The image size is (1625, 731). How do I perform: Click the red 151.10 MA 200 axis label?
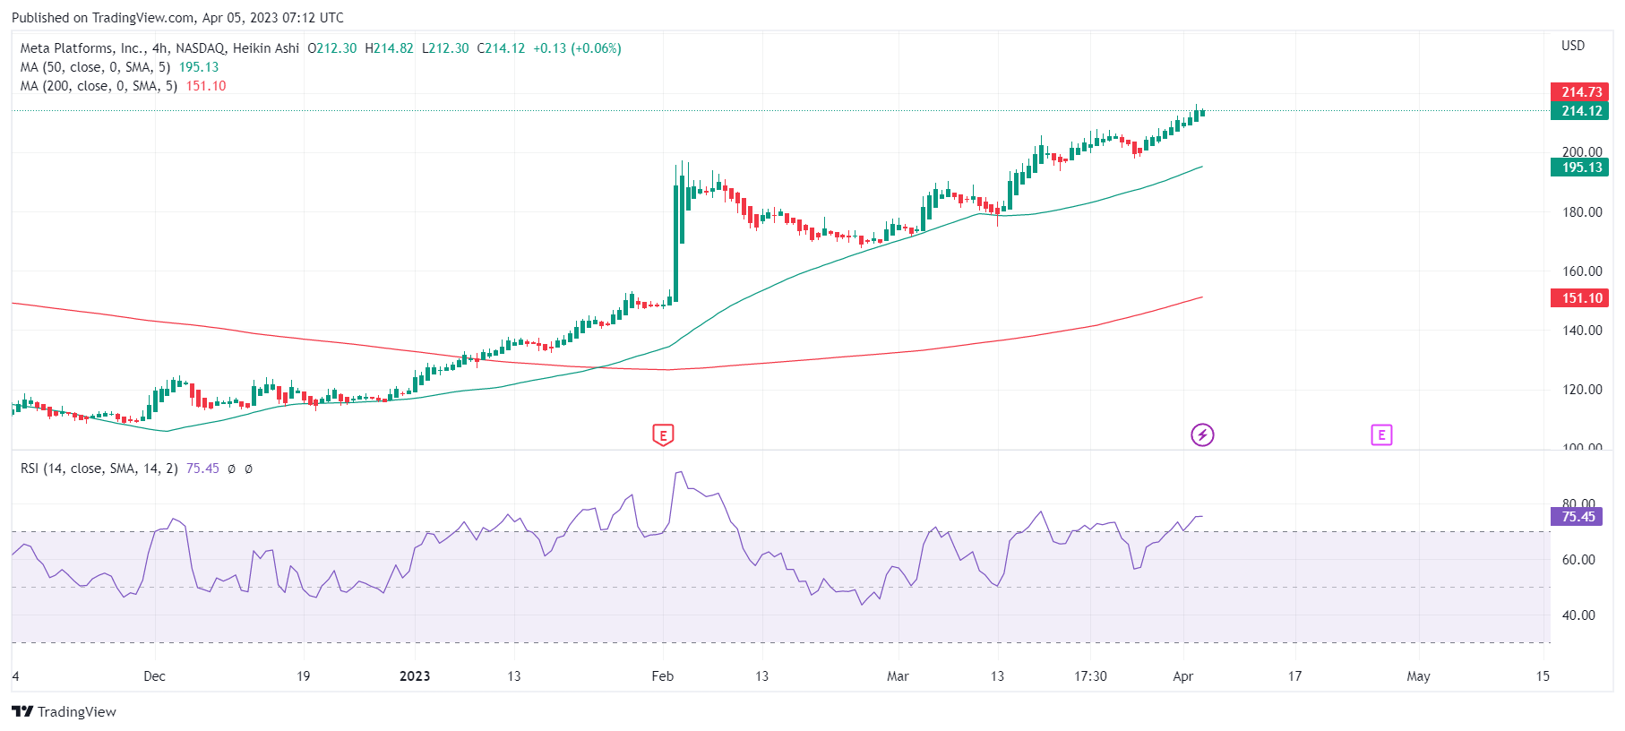coord(1579,298)
